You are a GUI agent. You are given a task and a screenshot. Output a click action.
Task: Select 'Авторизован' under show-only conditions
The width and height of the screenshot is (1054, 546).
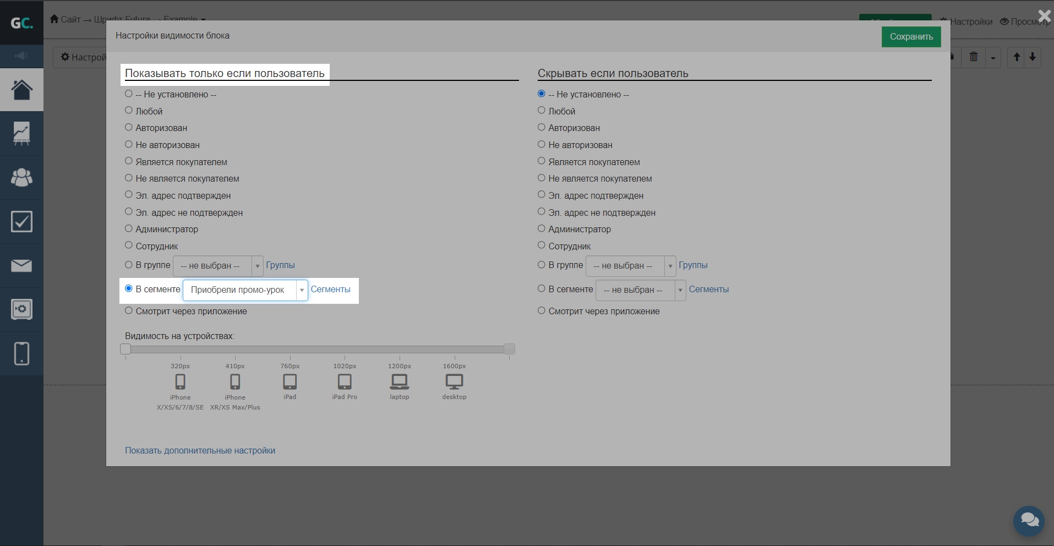point(129,128)
